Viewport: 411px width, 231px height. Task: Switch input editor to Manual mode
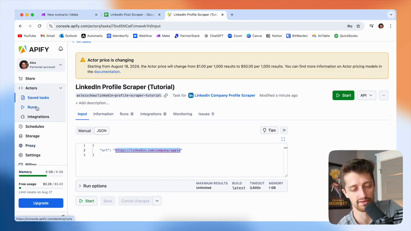click(85, 131)
